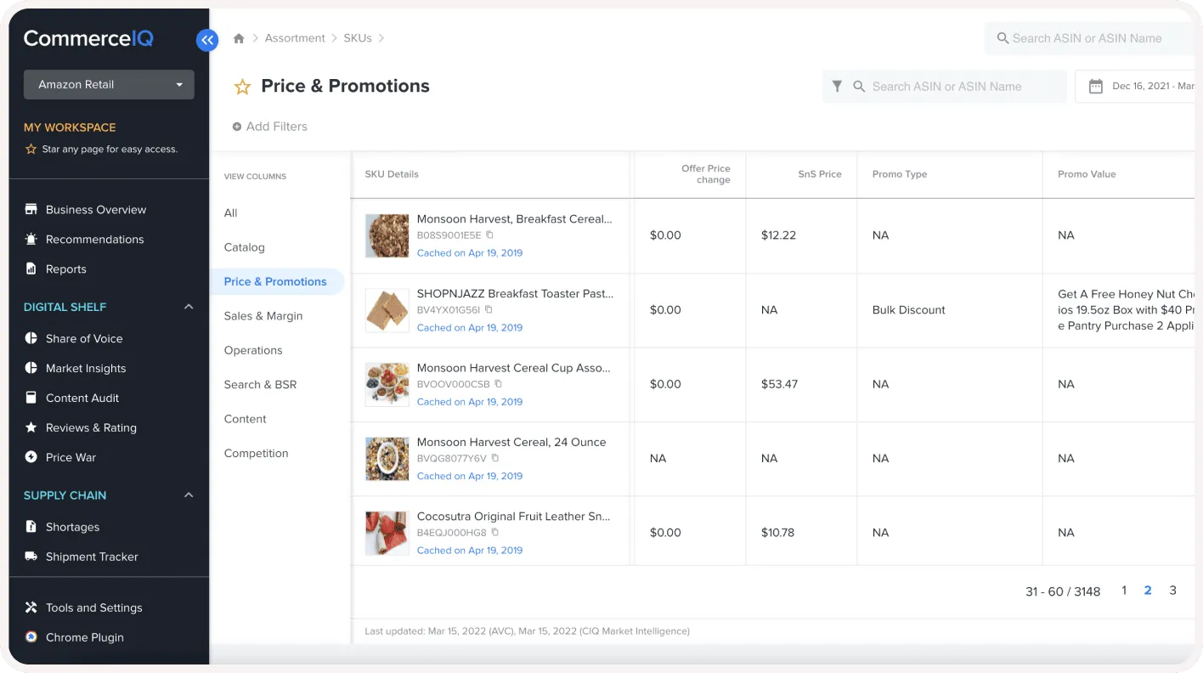The image size is (1203, 673).
Task: Go to the home breadcrumb icon
Action: point(239,38)
